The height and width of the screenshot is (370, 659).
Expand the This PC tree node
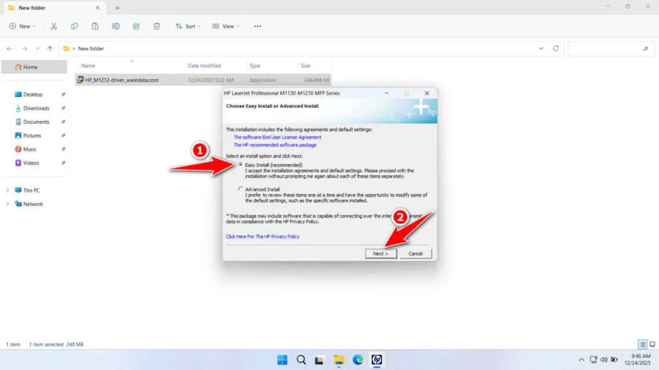8,190
